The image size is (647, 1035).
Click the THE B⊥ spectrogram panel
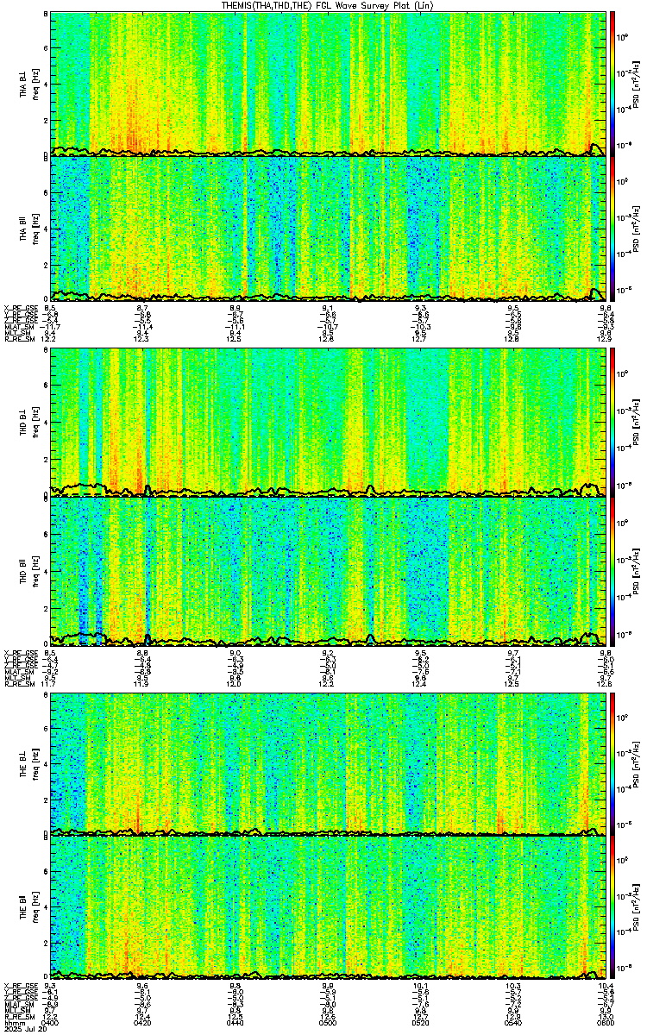click(327, 763)
